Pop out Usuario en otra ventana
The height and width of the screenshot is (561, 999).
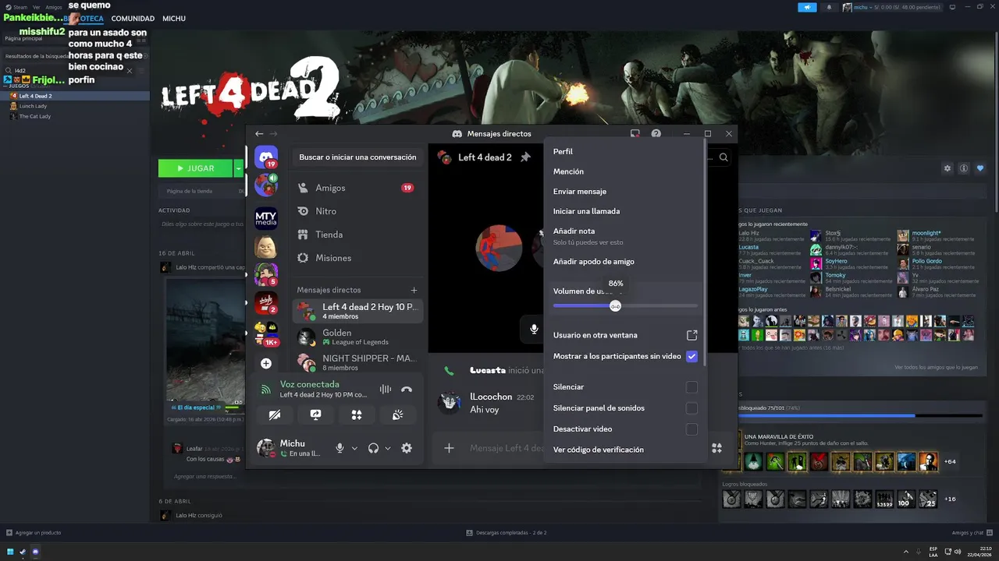(x=624, y=335)
